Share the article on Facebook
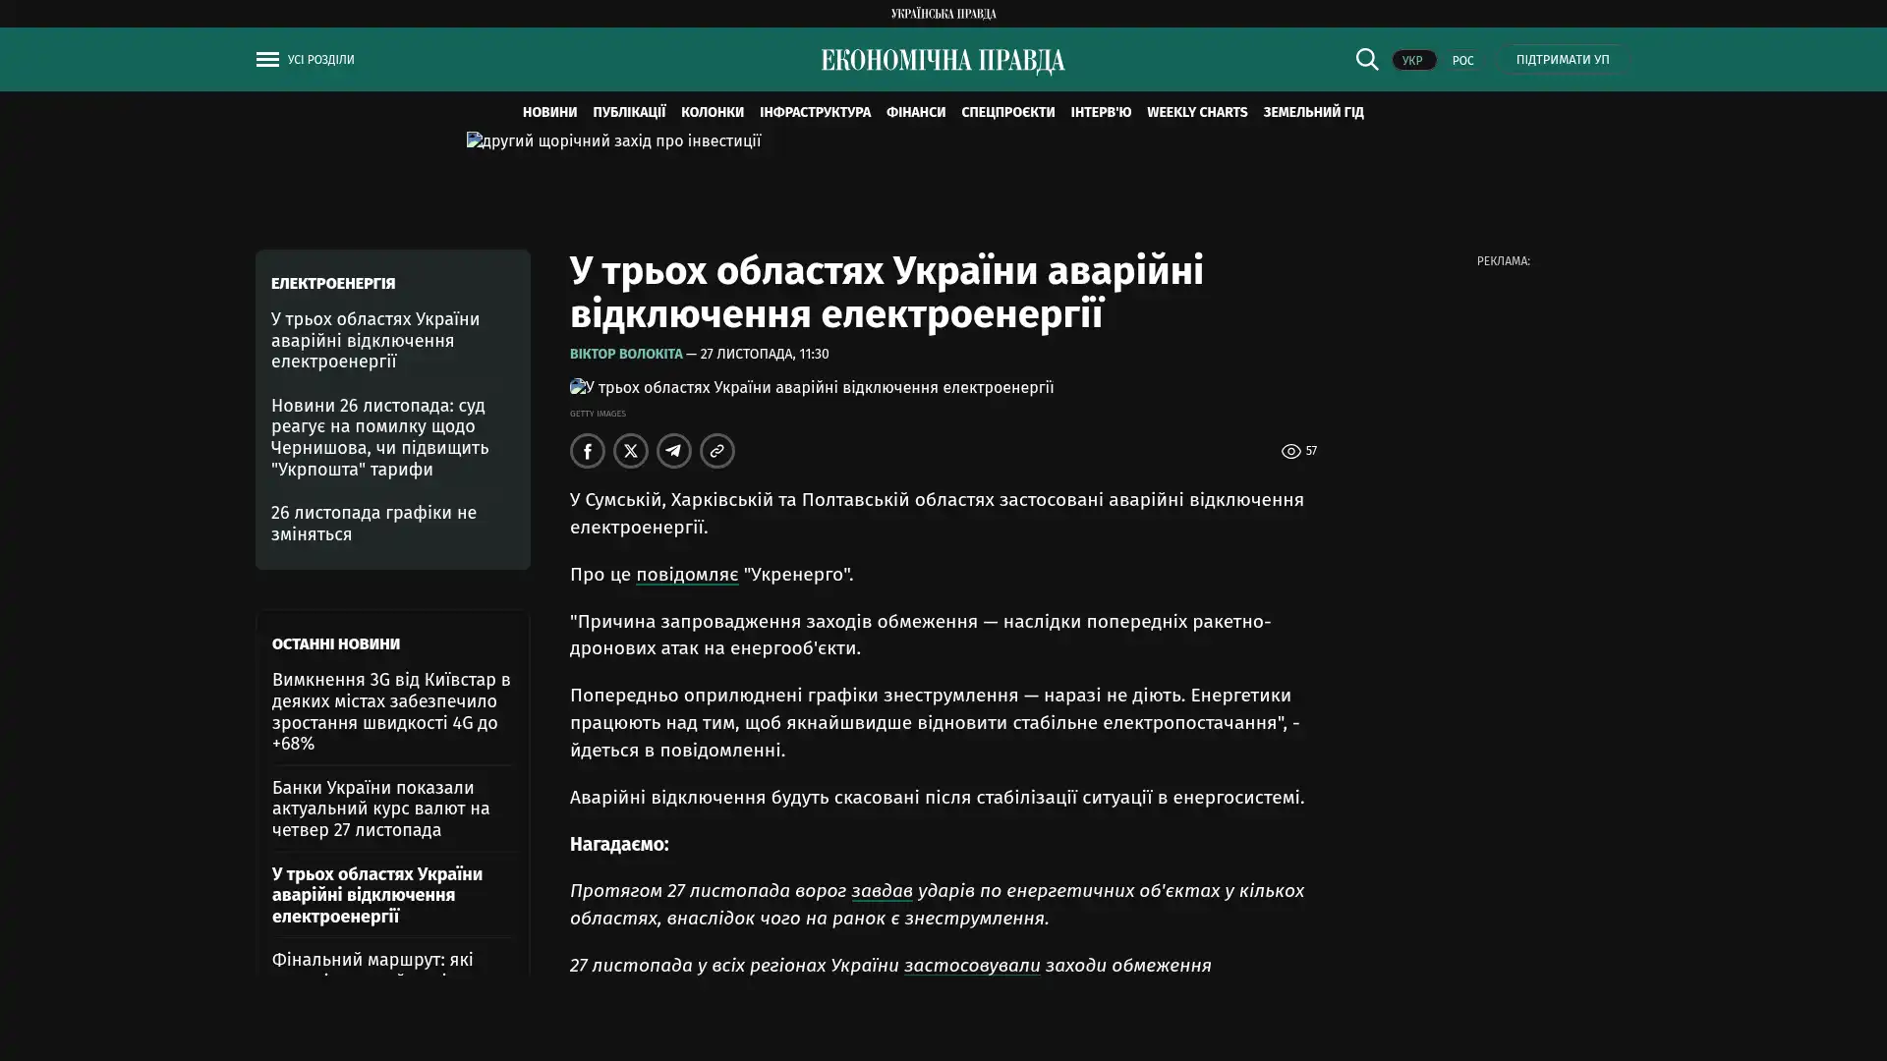This screenshot has width=1887, height=1061. pyautogui.click(x=588, y=451)
